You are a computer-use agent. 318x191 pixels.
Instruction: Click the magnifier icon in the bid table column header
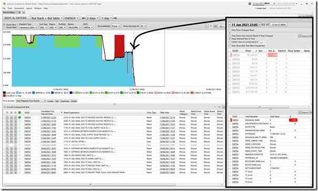pos(7,112)
